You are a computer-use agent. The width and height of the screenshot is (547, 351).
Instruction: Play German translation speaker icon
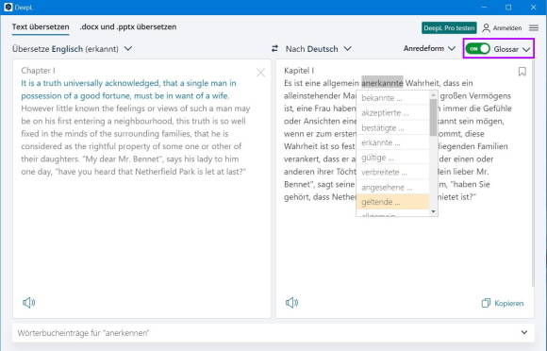click(x=291, y=303)
